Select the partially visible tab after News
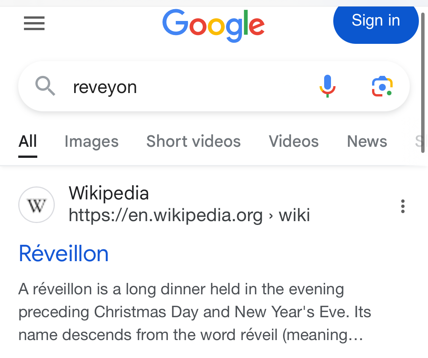This screenshot has width=428, height=358. [419, 141]
